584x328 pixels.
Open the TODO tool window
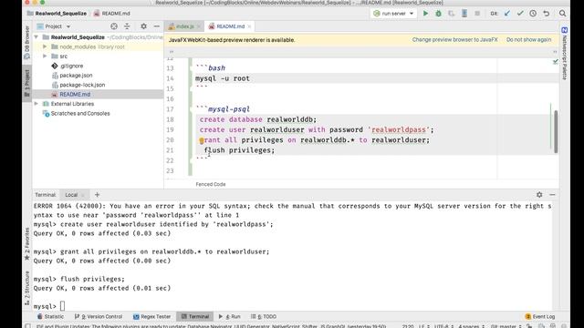point(264,316)
